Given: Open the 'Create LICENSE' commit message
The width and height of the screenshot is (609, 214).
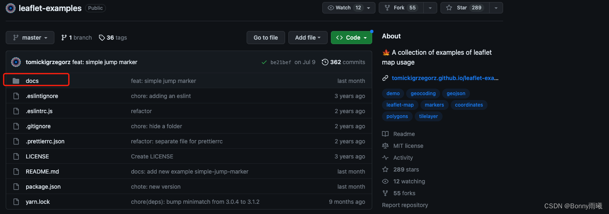Looking at the screenshot, I should (x=152, y=156).
